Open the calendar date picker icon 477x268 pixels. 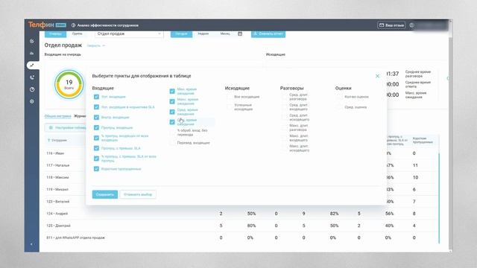pyautogui.click(x=240, y=33)
